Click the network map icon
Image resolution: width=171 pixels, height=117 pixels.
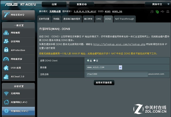tap(6, 33)
